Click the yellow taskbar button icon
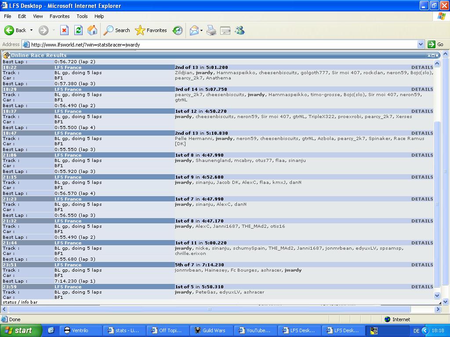The height and width of the screenshot is (337, 450). click(374, 330)
